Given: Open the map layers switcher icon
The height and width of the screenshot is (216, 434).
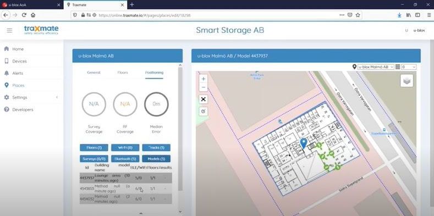Looking at the screenshot, I should pos(406,81).
